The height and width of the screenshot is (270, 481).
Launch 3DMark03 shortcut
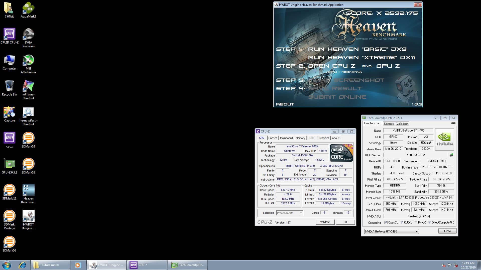(x=28, y=140)
